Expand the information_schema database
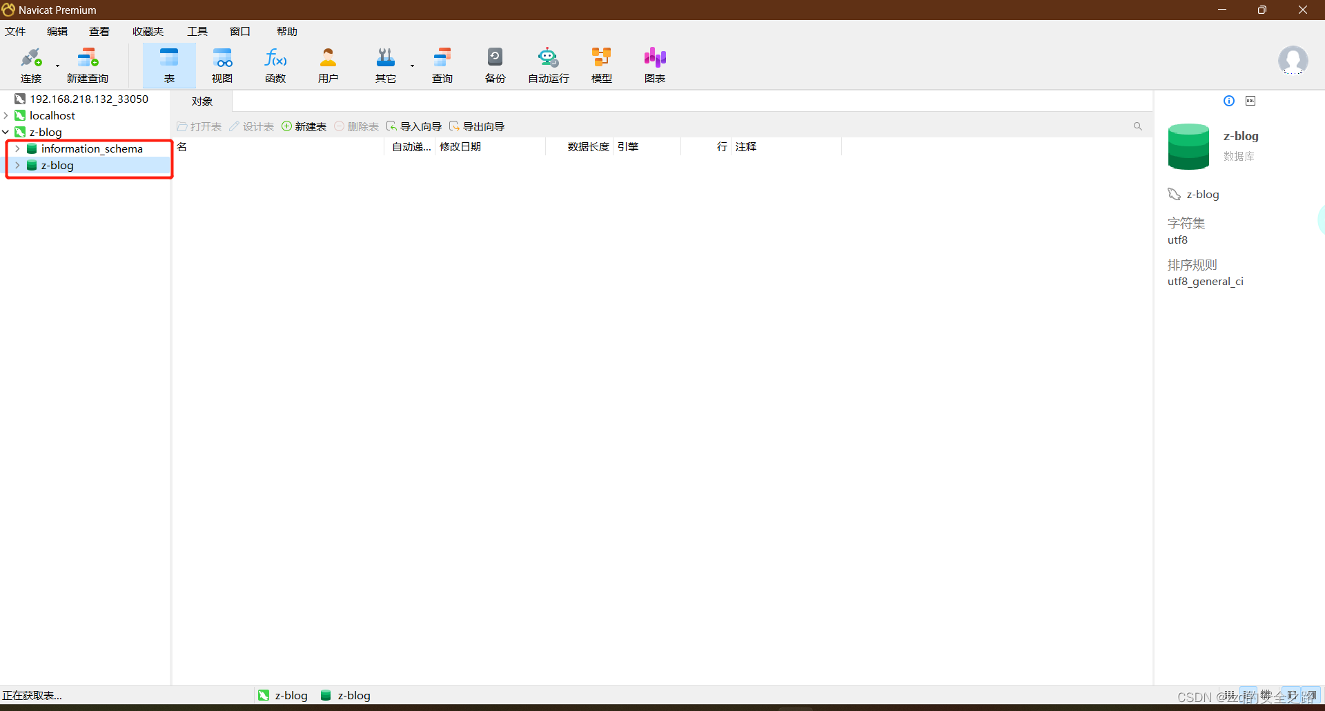The height and width of the screenshot is (711, 1325). tap(18, 148)
